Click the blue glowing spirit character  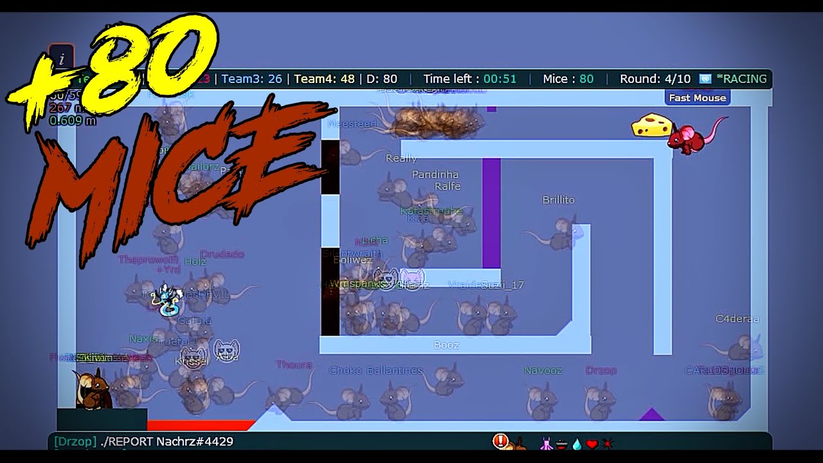(168, 300)
